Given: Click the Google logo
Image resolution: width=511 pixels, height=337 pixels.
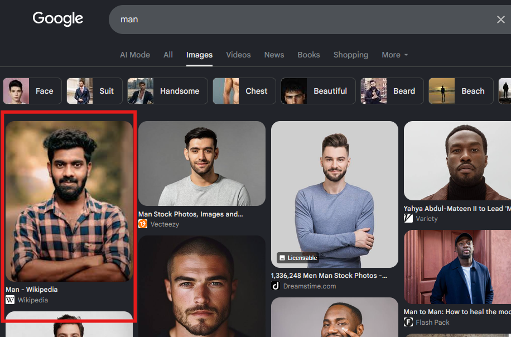Looking at the screenshot, I should (x=57, y=18).
